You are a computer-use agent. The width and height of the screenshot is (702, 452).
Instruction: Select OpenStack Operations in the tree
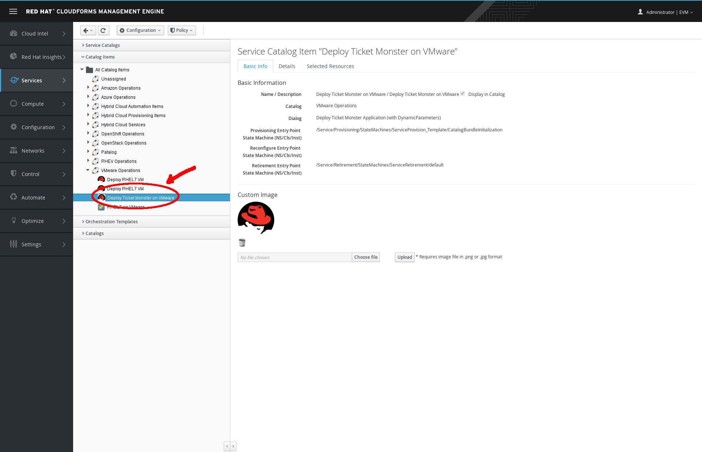click(x=124, y=143)
